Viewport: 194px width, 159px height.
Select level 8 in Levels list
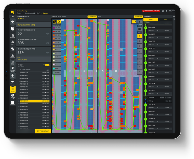click(x=139, y=72)
